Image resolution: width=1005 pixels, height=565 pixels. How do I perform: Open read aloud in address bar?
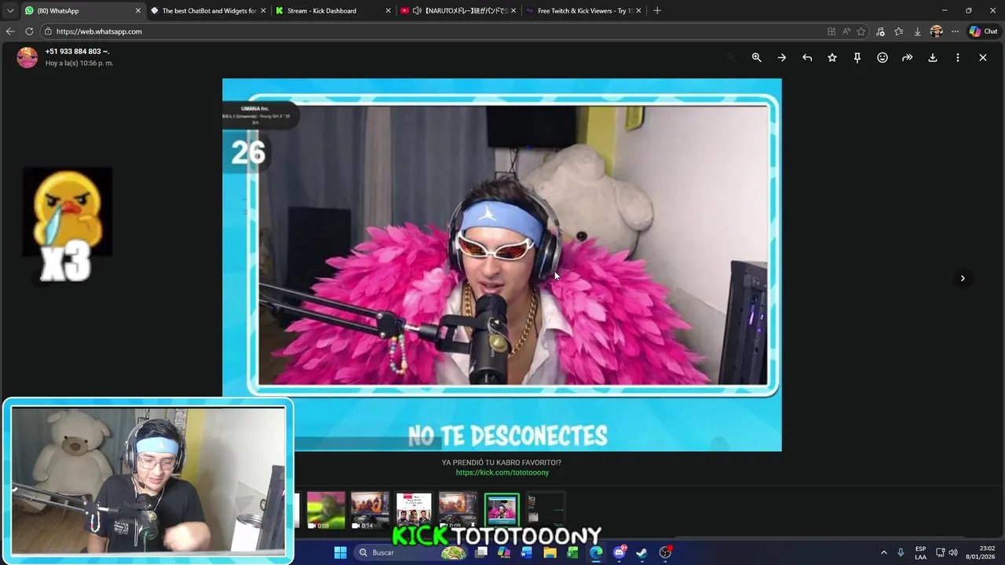click(x=846, y=31)
